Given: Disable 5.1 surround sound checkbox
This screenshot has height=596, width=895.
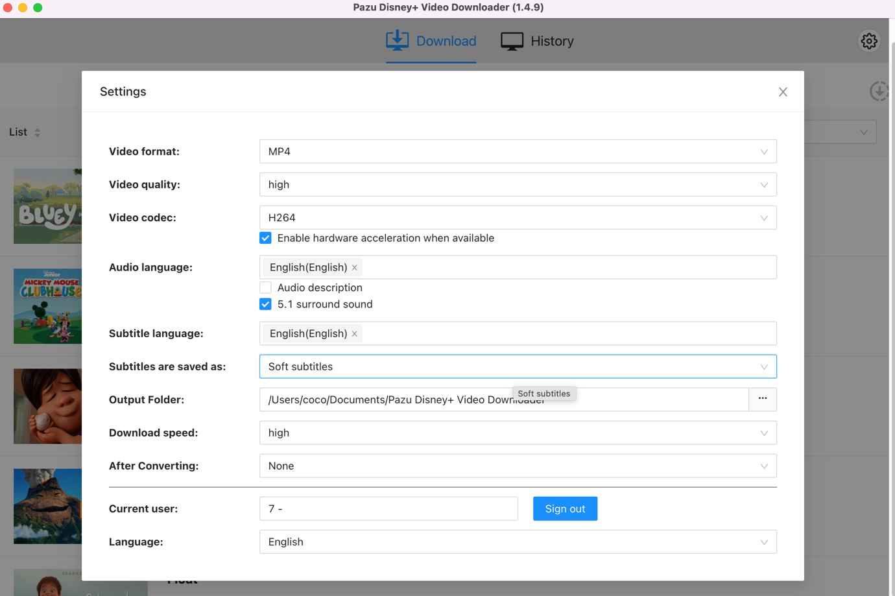Looking at the screenshot, I should (265, 304).
